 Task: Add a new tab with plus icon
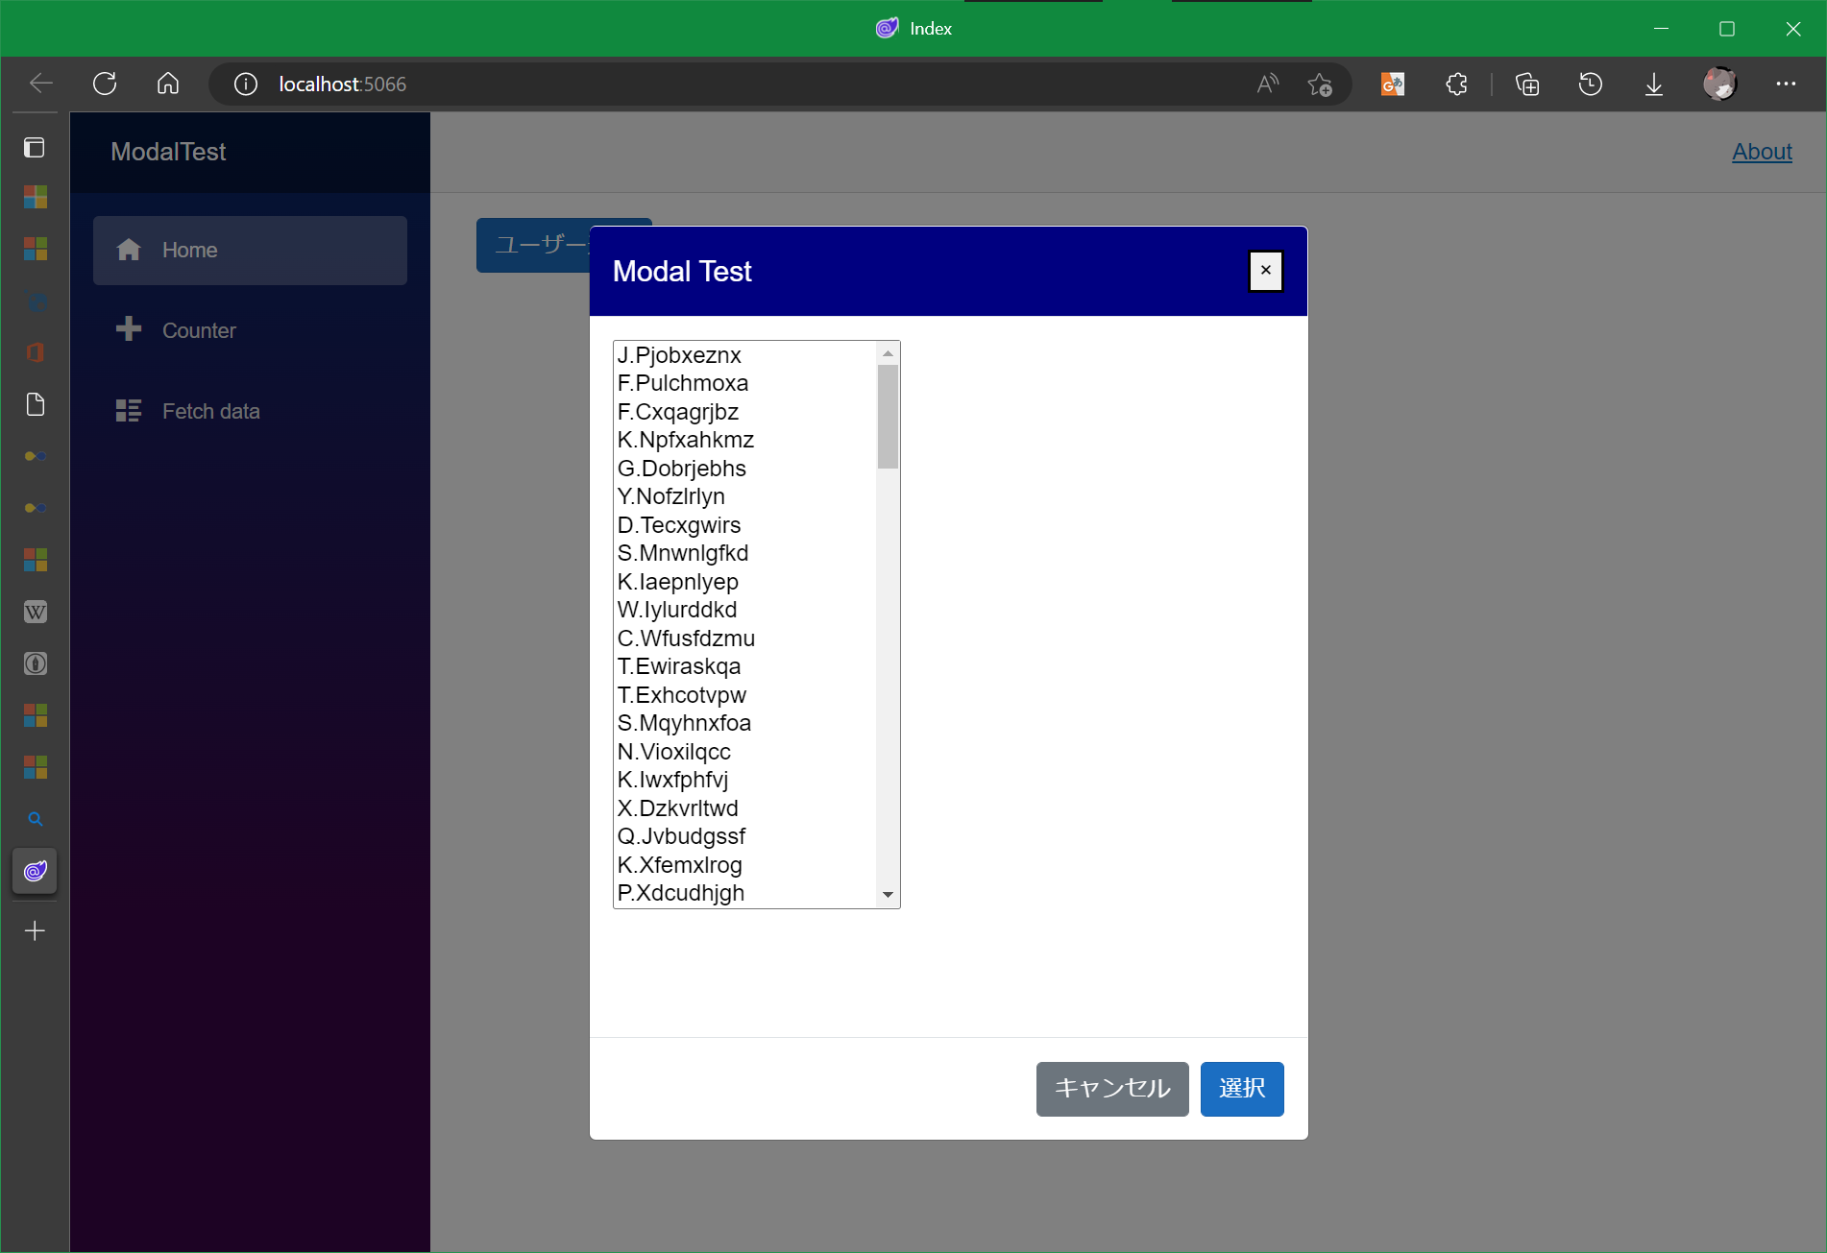point(35,930)
